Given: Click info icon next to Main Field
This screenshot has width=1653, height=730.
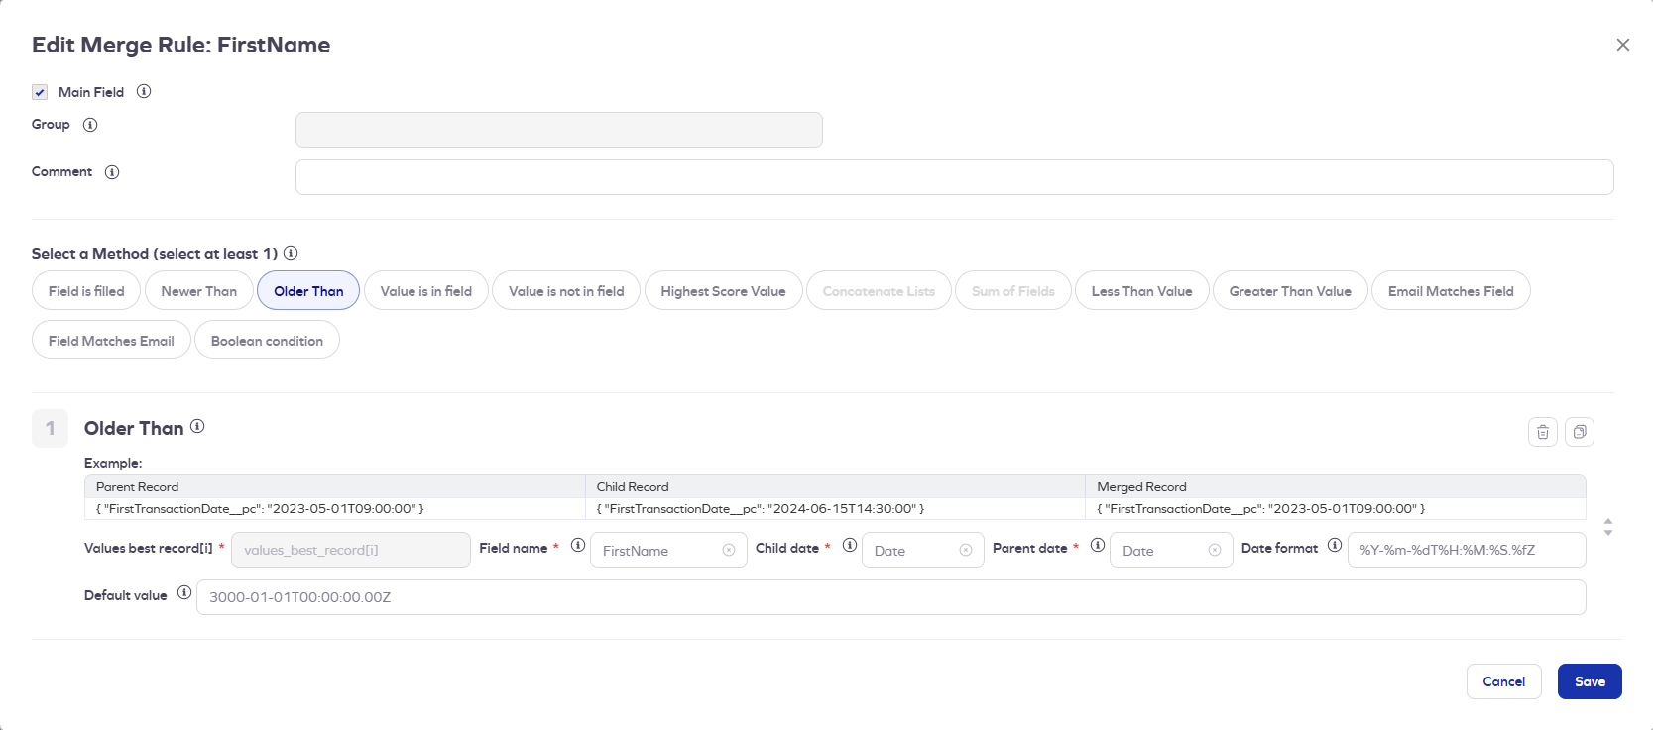Looking at the screenshot, I should click(144, 92).
